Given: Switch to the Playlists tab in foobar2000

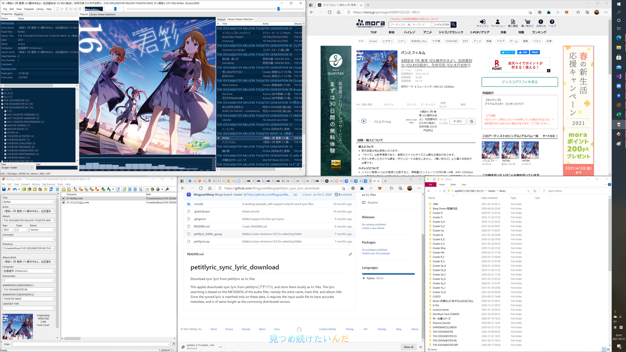Looking at the screenshot, I should pyautogui.click(x=19, y=14).
